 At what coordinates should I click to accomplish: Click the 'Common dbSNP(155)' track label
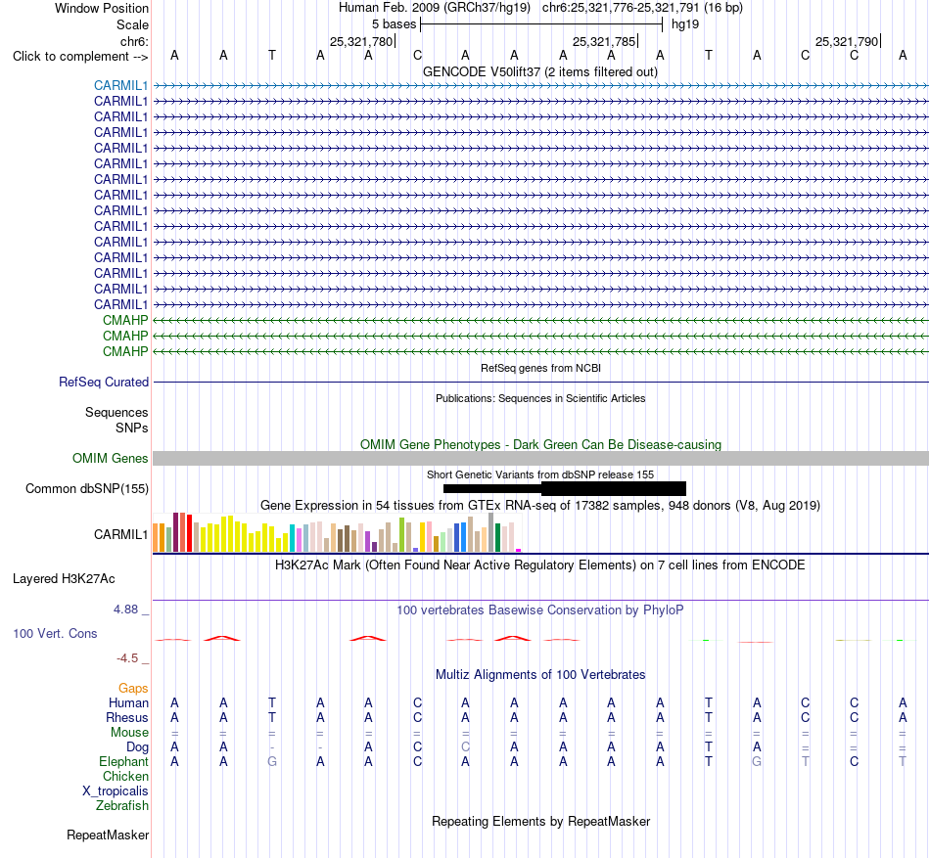(86, 489)
